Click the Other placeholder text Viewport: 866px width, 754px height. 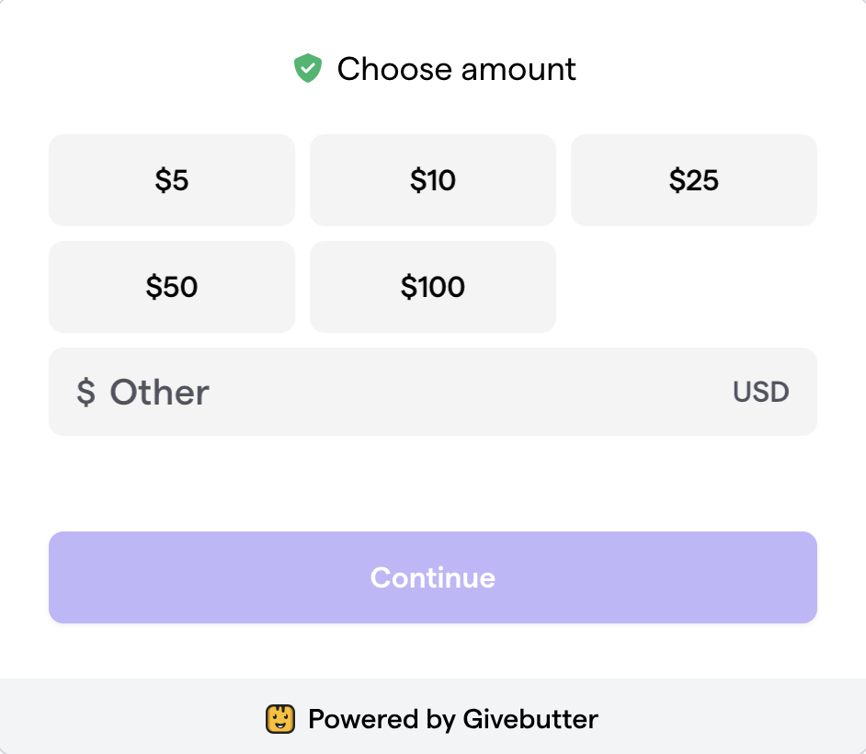coord(160,393)
